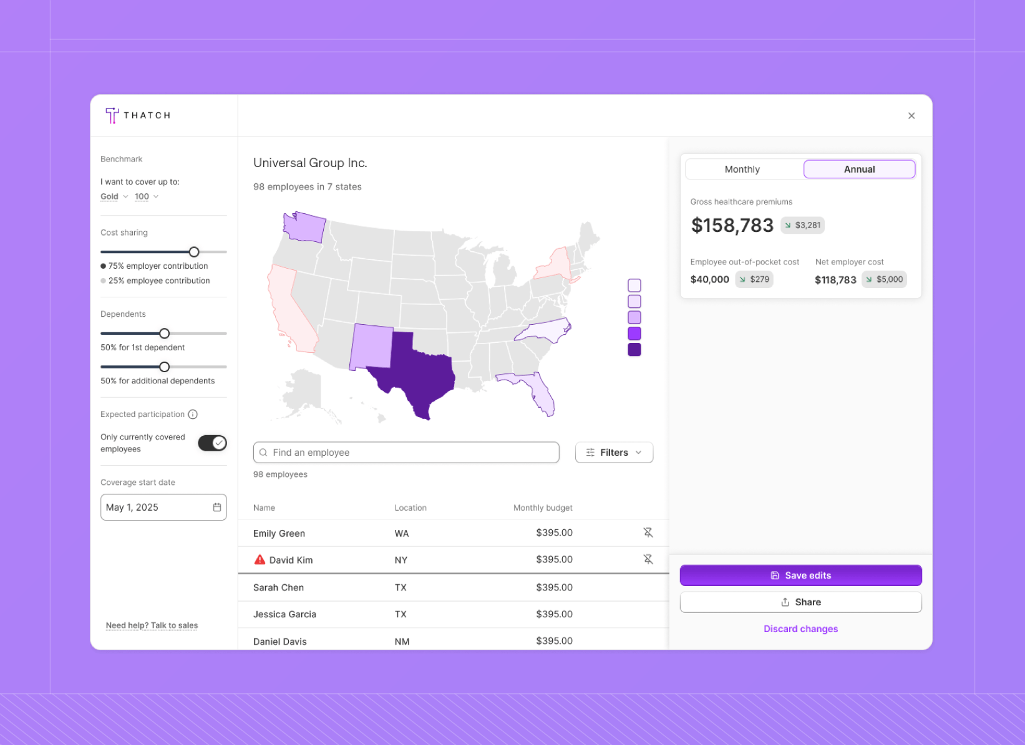Open the 100 coverage percentage dropdown
The height and width of the screenshot is (745, 1025).
[147, 196]
